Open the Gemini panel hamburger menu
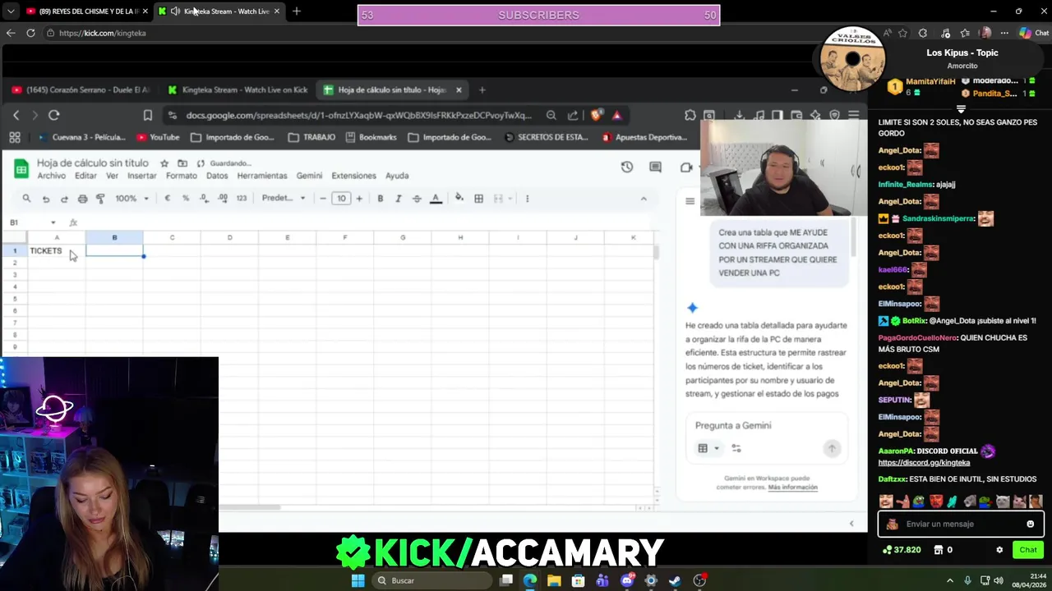1052x591 pixels. point(690,201)
